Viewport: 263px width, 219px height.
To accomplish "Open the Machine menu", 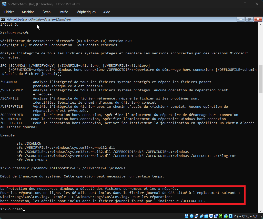I will pyautogui.click(x=28, y=12).
